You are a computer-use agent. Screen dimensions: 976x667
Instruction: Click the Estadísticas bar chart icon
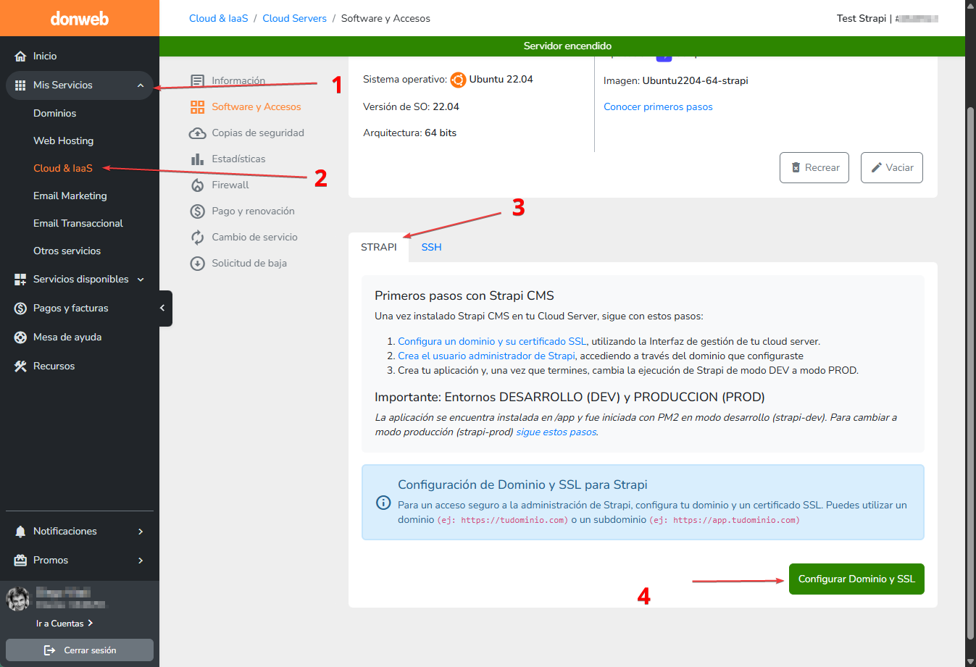click(197, 159)
